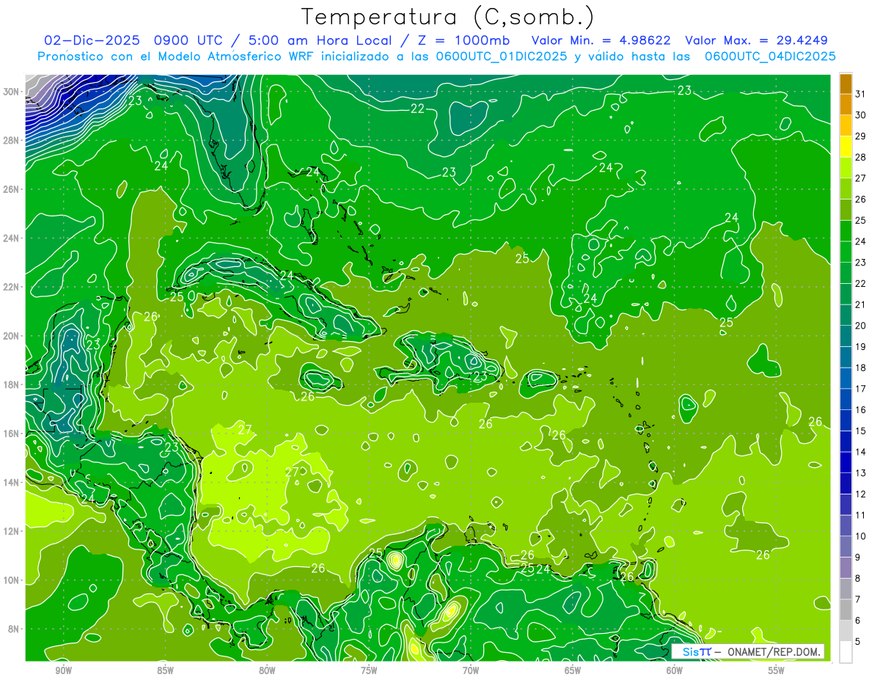Pick the orange-brown swatch above legend value 31
The height and width of the screenshot is (680, 880).
[846, 83]
